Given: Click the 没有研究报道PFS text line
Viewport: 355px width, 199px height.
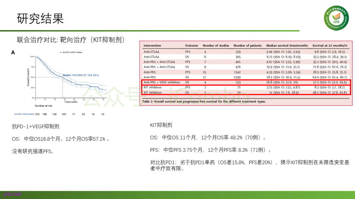Looking at the screenshot, I should tap(33, 151).
